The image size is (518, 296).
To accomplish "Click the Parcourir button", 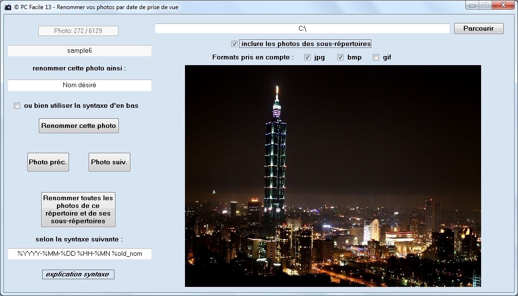I will point(479,28).
